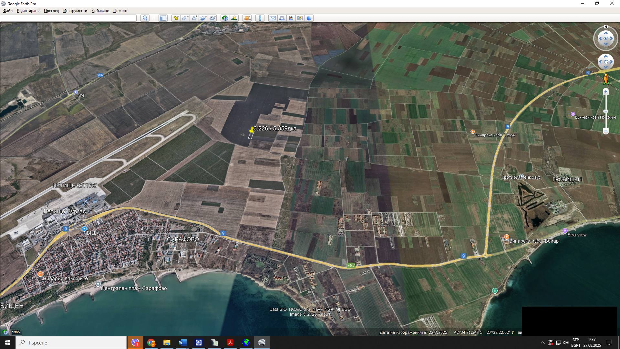Click the print icon
This screenshot has height=349, width=620.
click(282, 18)
